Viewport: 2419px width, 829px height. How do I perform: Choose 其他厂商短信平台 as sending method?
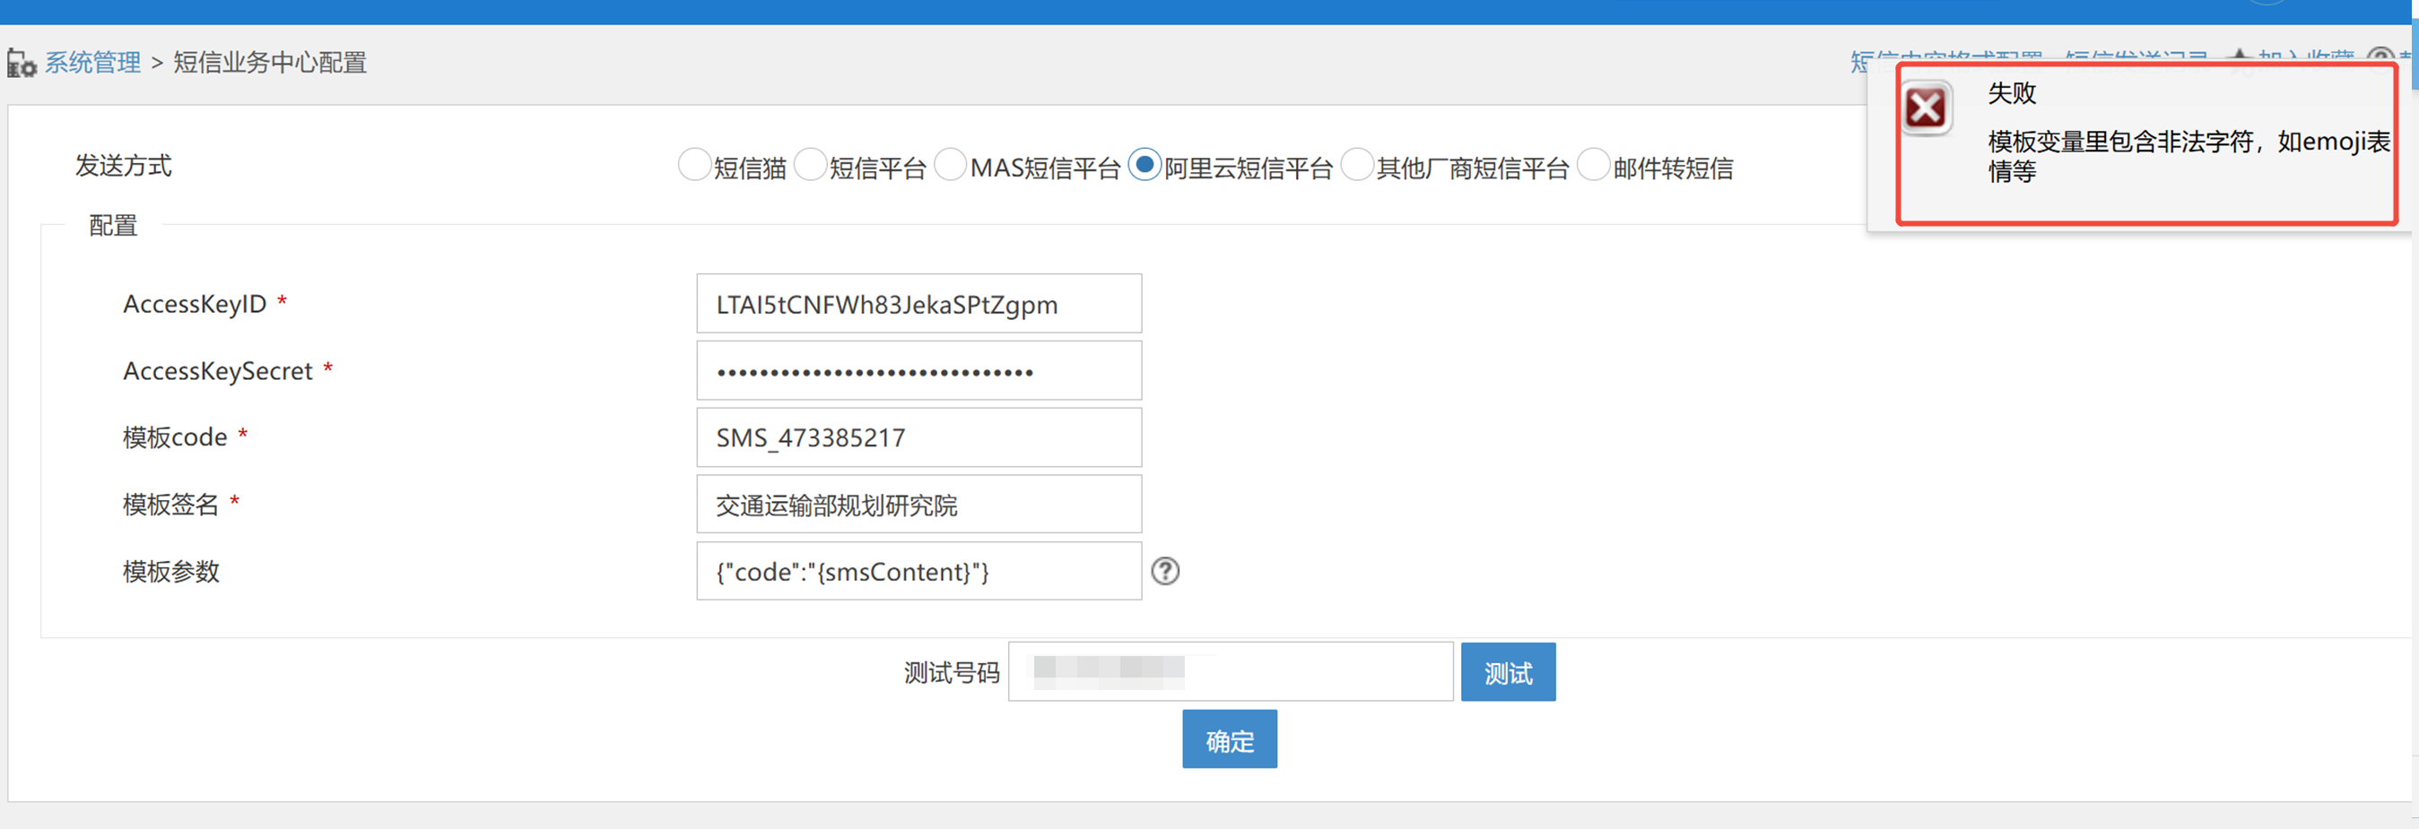click(x=1357, y=165)
